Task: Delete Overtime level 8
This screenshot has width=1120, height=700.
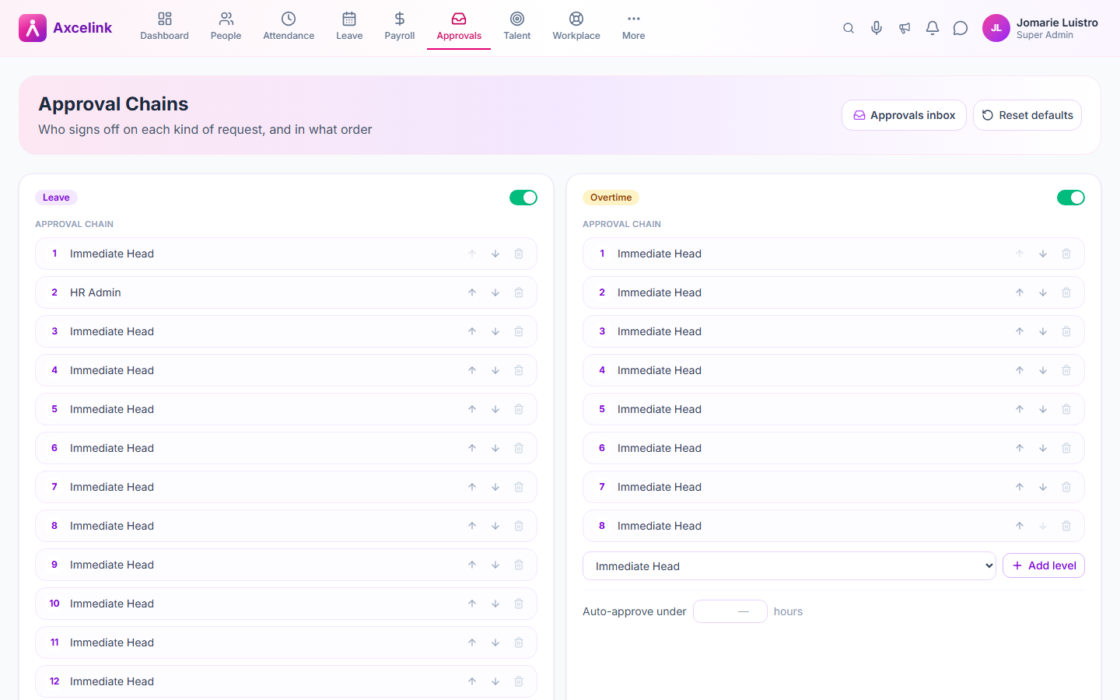Action: tap(1066, 526)
